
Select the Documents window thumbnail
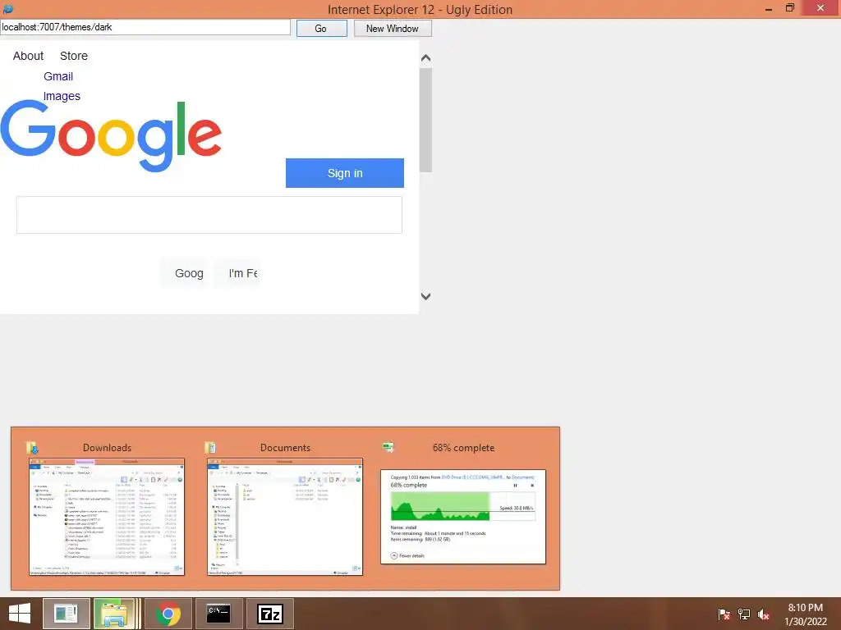click(285, 517)
